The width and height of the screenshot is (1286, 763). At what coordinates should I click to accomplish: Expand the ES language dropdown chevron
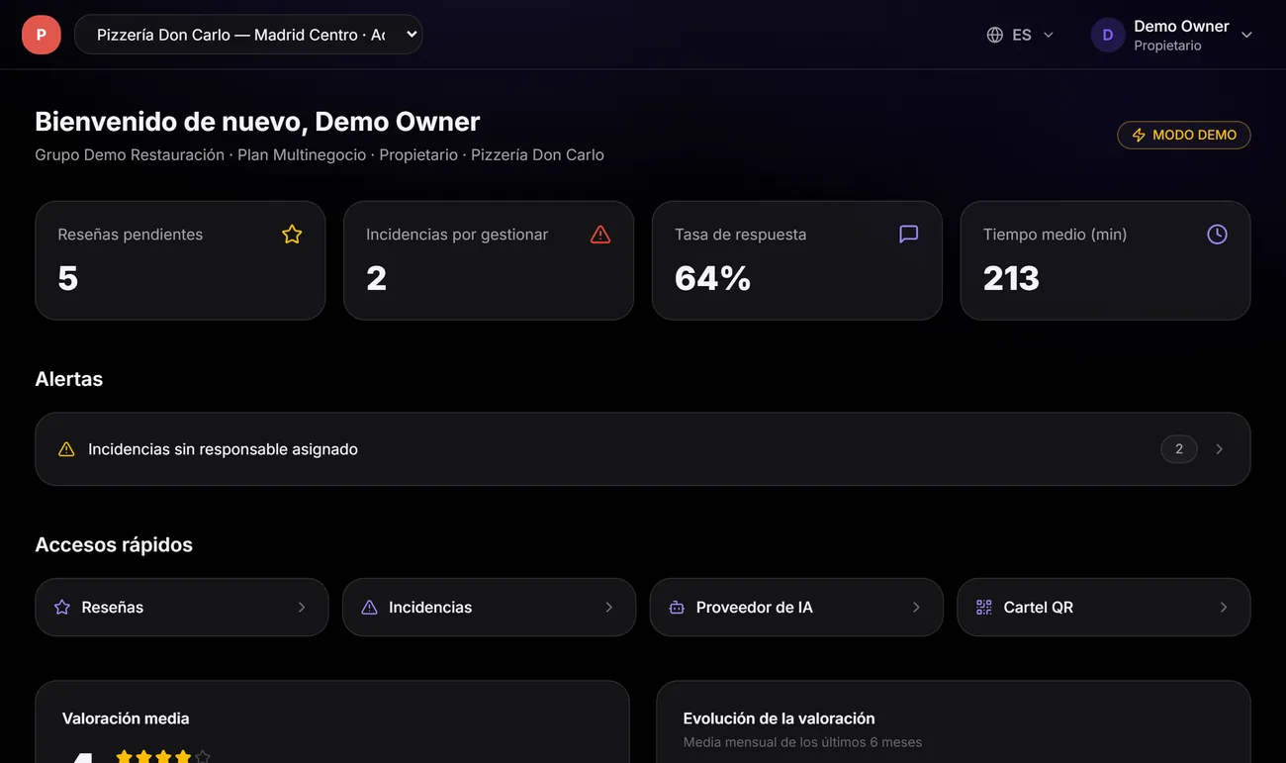tap(1049, 35)
